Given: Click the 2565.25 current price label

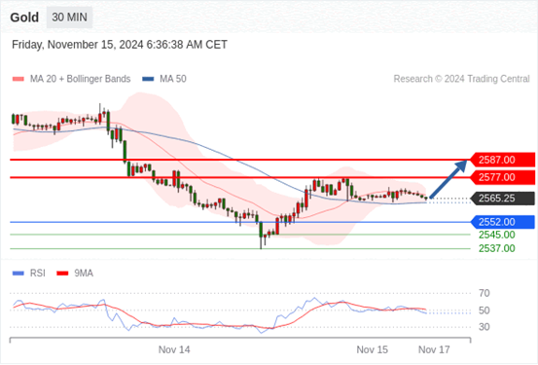Looking at the screenshot, I should point(503,199).
